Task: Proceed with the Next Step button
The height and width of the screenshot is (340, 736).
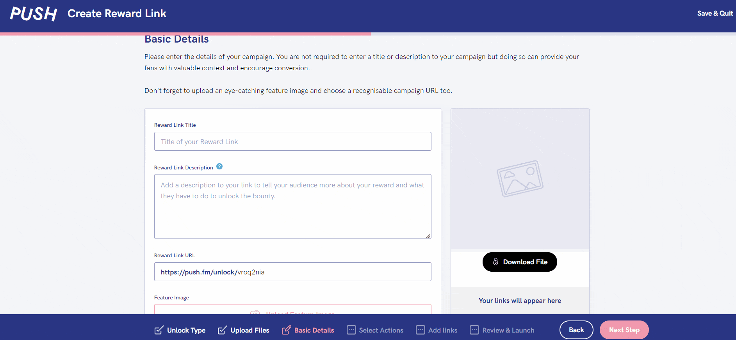Action: (x=624, y=330)
